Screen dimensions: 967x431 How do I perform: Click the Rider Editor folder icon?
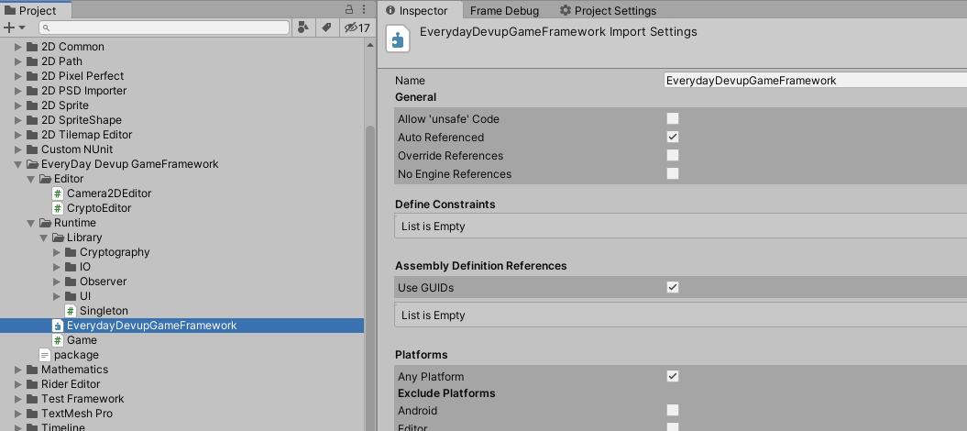click(x=32, y=384)
